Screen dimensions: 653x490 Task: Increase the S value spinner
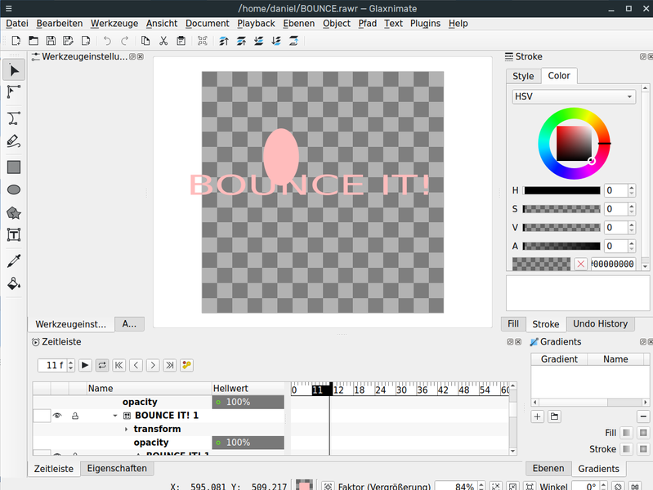click(632, 206)
